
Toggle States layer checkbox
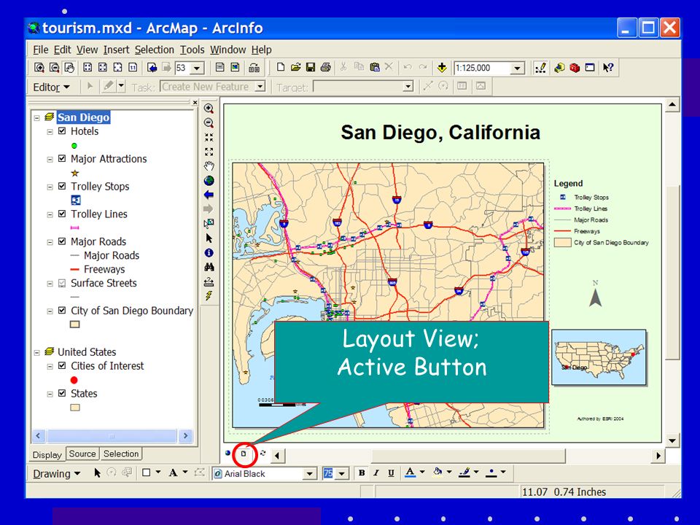pos(62,393)
